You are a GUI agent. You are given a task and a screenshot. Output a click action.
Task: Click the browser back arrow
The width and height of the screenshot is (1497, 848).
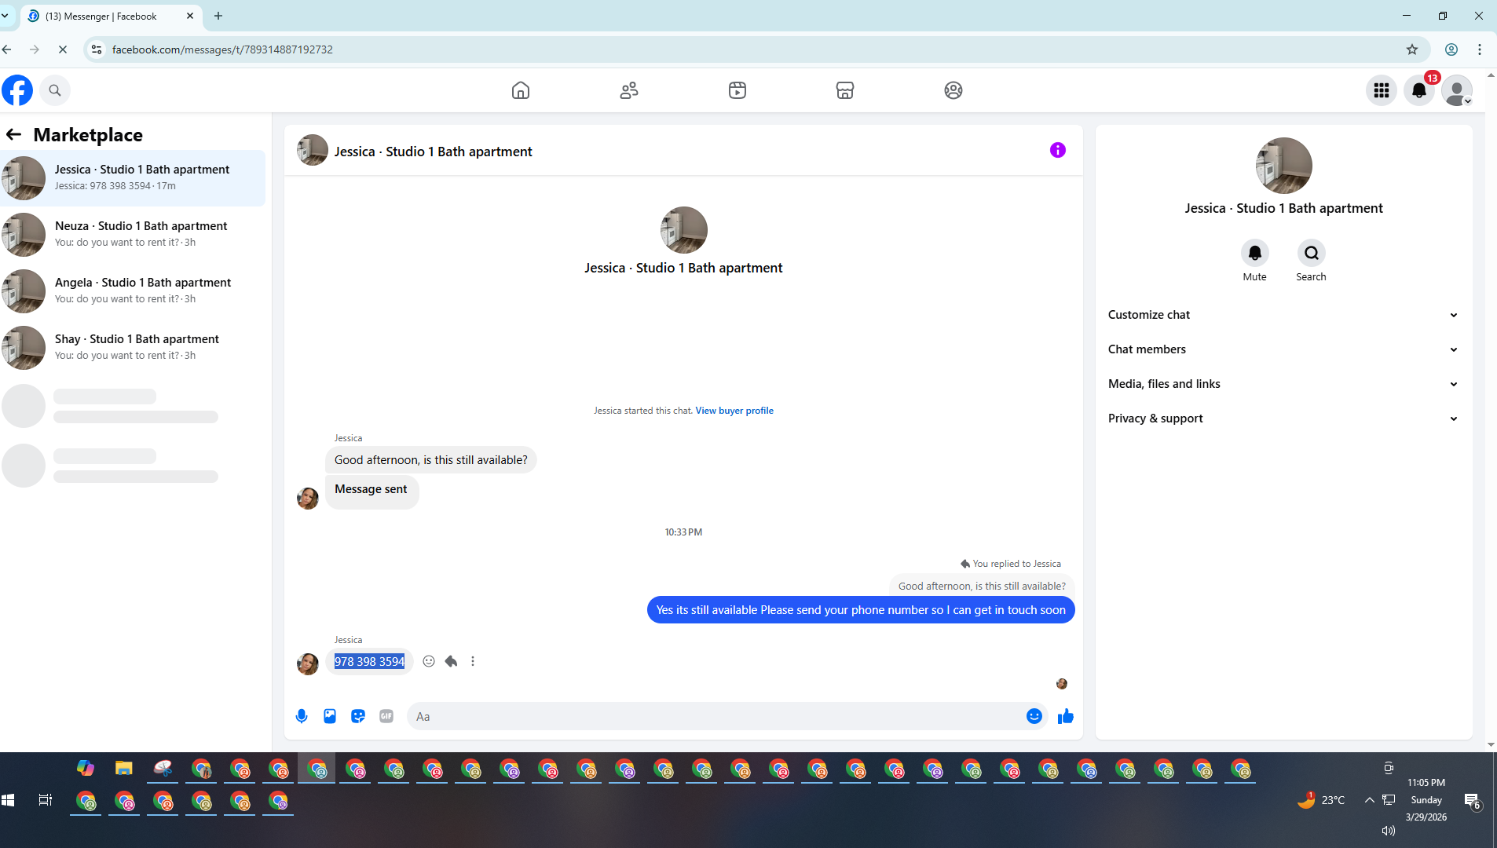click(x=7, y=49)
